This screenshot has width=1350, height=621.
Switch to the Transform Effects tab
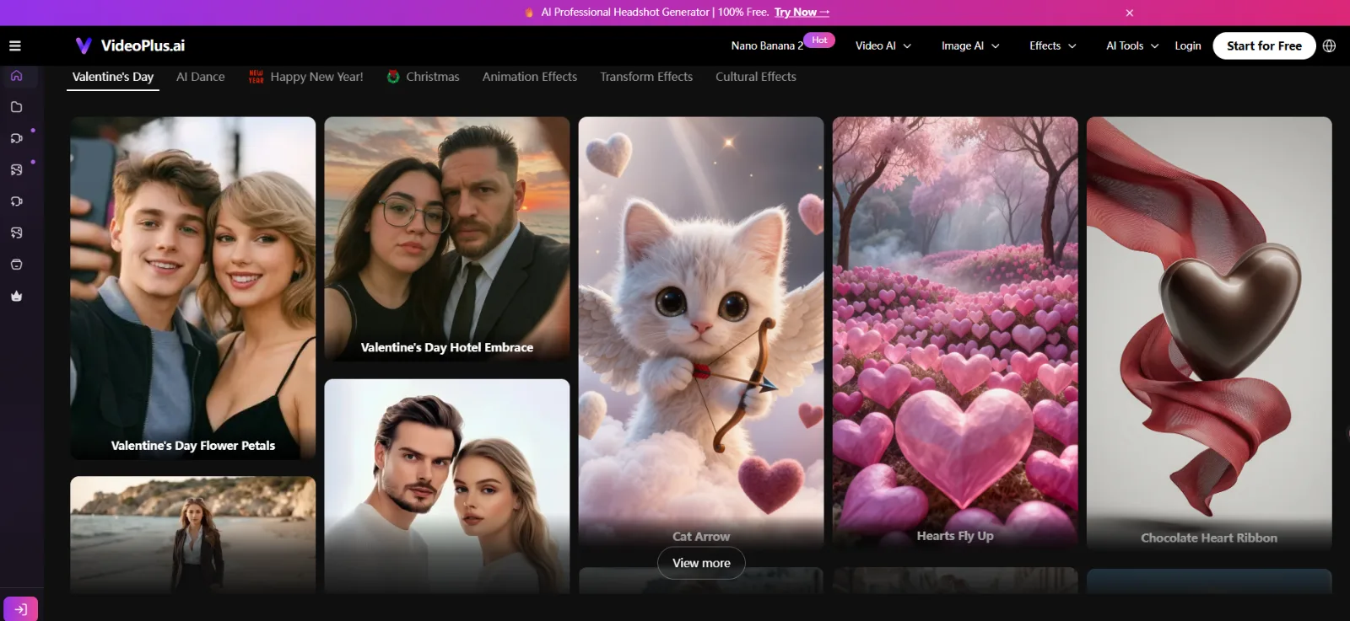[646, 77]
